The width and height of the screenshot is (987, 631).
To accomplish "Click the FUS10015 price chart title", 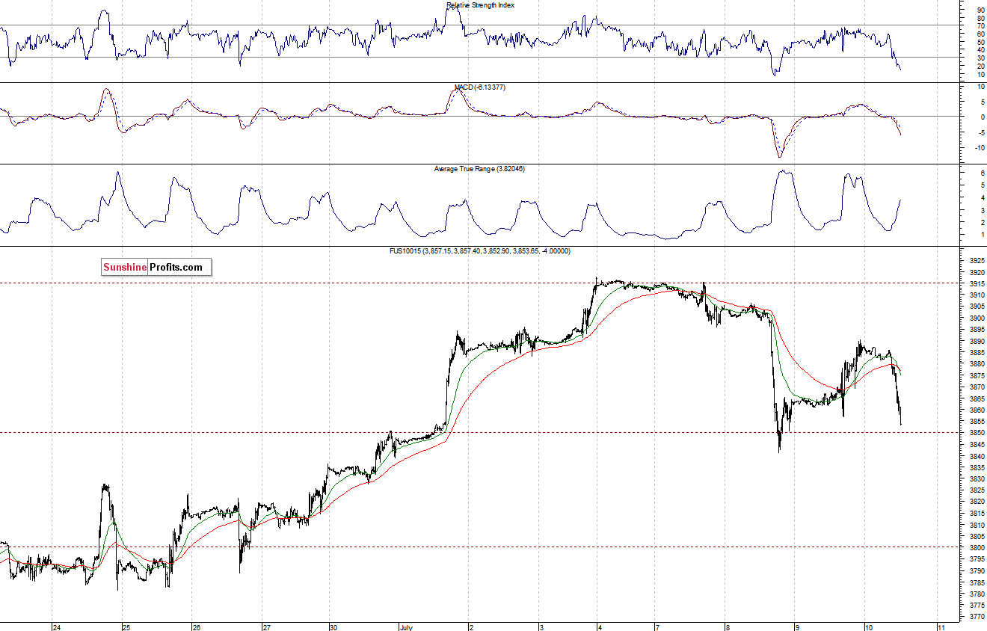I will (x=479, y=251).
